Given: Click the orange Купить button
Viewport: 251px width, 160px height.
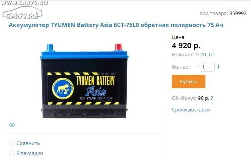Looking at the screenshot, I should tap(188, 81).
